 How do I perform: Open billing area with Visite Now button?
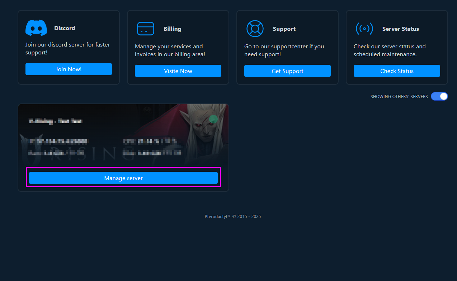pyautogui.click(x=178, y=71)
